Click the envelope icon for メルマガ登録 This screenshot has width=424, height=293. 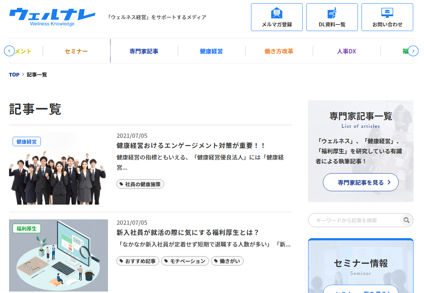pos(277,13)
